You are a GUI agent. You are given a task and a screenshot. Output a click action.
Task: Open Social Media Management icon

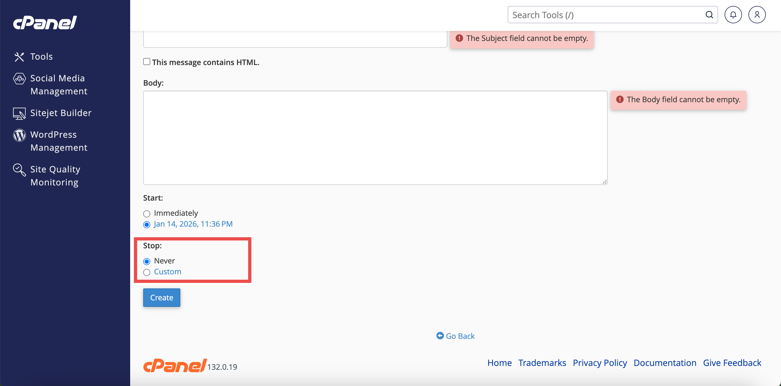coord(19,79)
